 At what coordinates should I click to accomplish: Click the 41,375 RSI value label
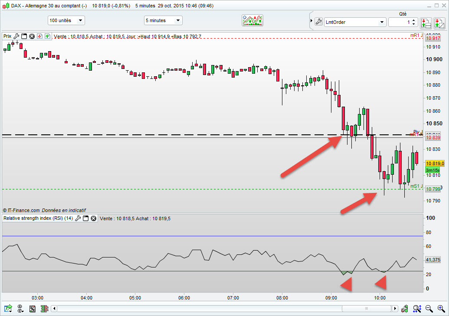(433, 260)
